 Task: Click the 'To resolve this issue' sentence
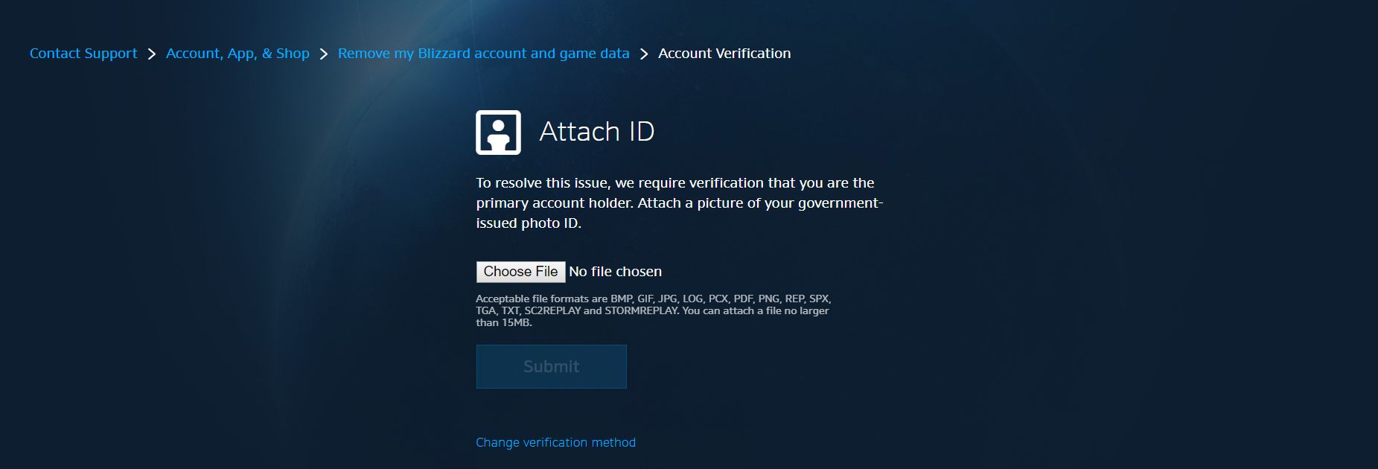[675, 183]
